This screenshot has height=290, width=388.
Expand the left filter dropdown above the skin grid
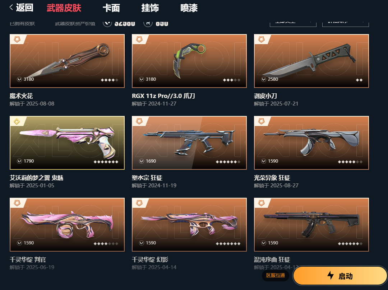tap(293, 23)
